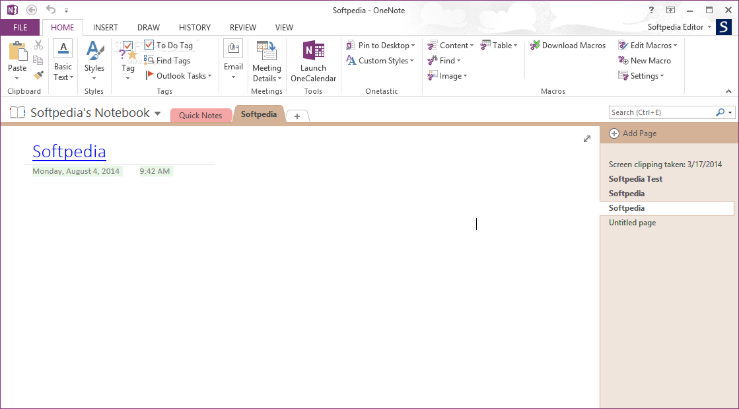
Task: Switch to the HISTORY ribbon tab
Action: pyautogui.click(x=195, y=27)
